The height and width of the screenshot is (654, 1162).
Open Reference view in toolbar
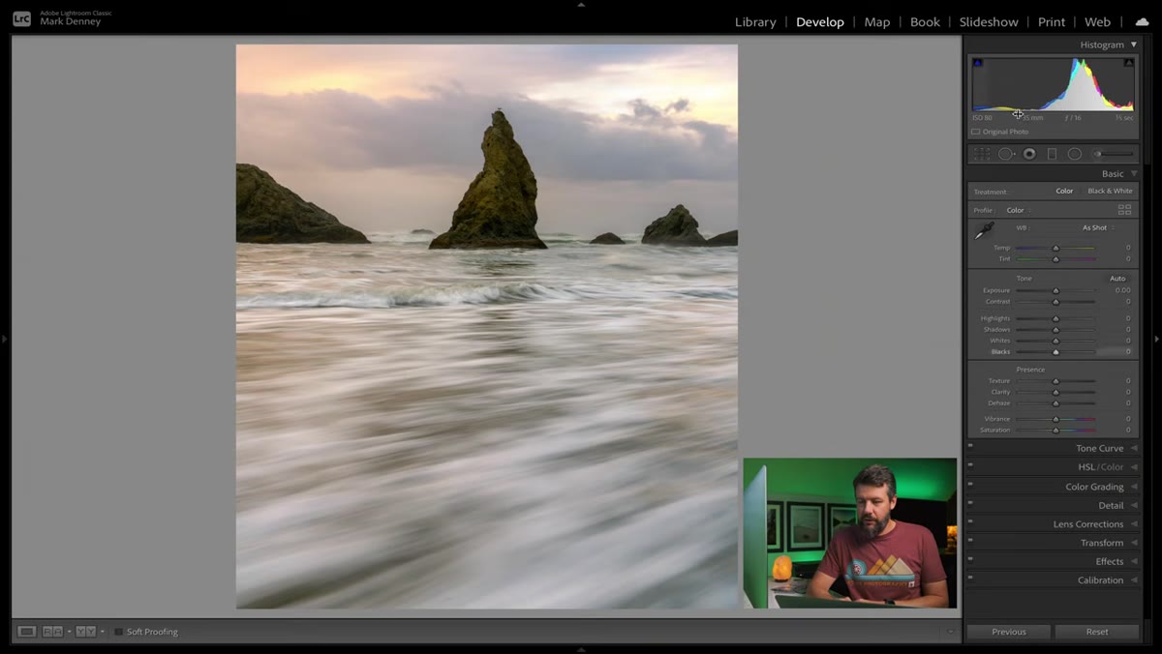pos(52,632)
